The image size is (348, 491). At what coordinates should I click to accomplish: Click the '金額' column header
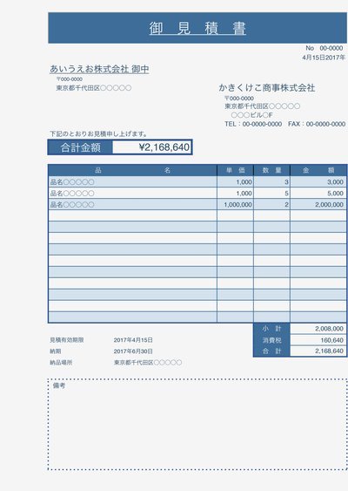click(x=318, y=170)
